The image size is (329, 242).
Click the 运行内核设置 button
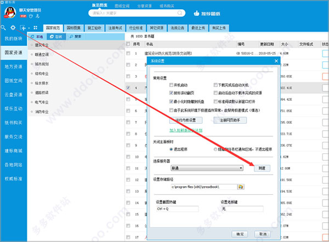[x=186, y=120]
